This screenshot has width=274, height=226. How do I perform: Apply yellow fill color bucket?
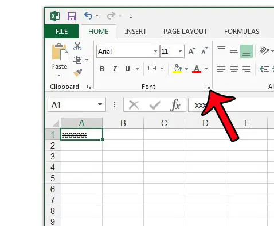pos(177,69)
